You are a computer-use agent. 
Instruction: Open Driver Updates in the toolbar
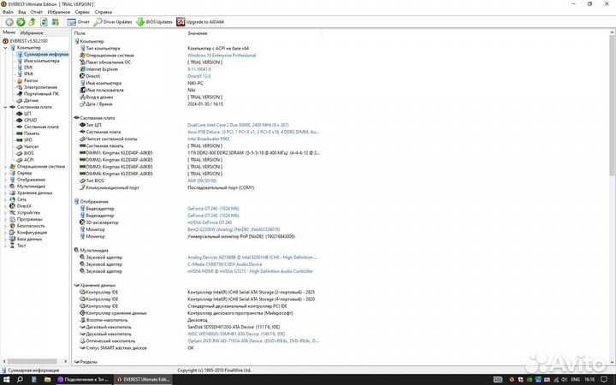(x=113, y=22)
